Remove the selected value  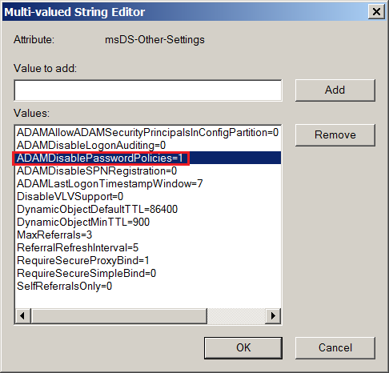point(335,135)
